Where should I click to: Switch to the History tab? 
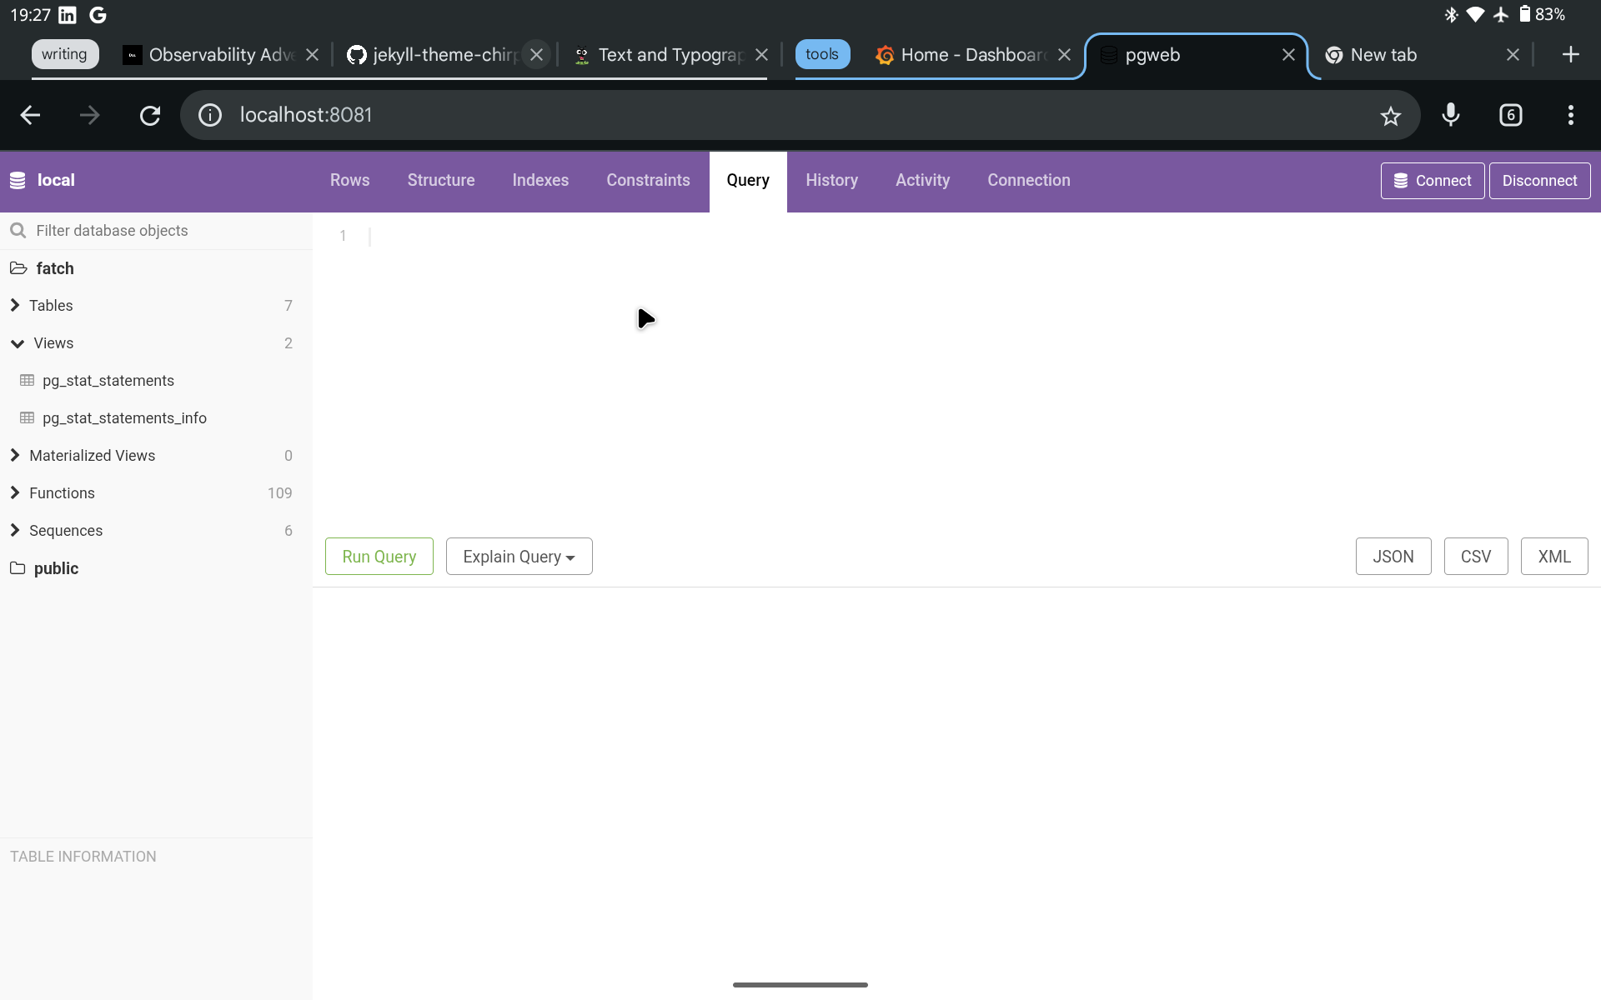pos(831,181)
